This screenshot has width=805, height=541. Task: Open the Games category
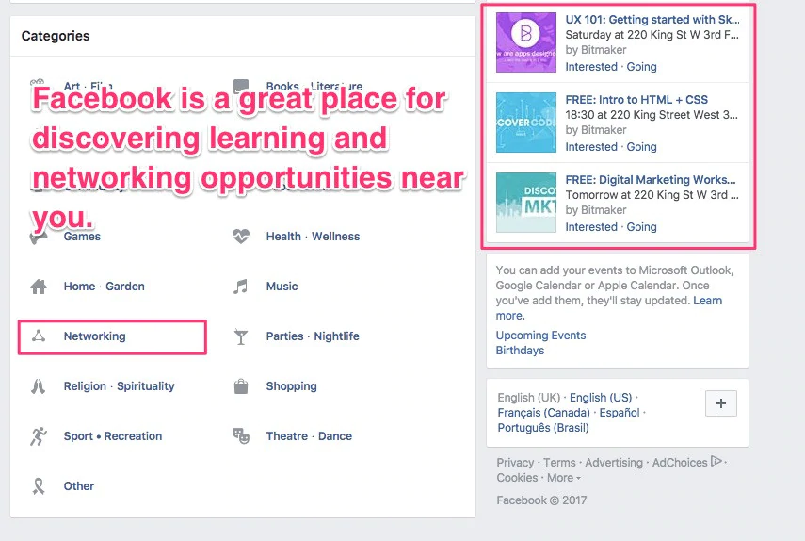tap(82, 237)
